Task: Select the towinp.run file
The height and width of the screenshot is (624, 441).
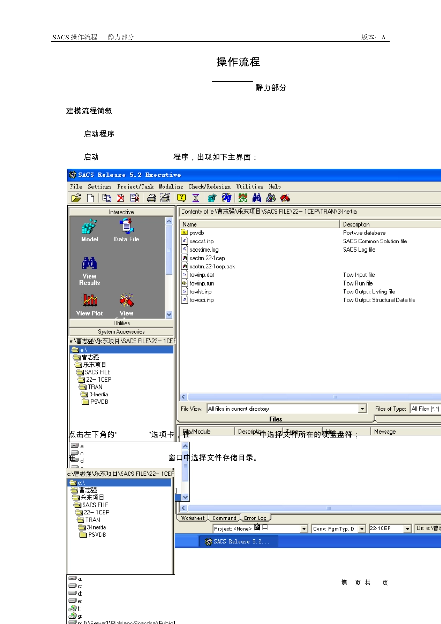Action: click(x=198, y=283)
